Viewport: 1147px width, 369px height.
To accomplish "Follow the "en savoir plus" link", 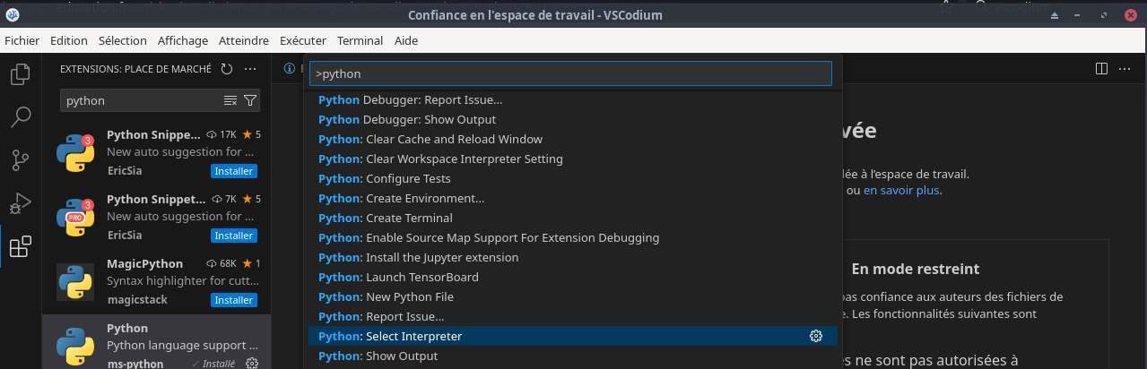I will tap(902, 190).
